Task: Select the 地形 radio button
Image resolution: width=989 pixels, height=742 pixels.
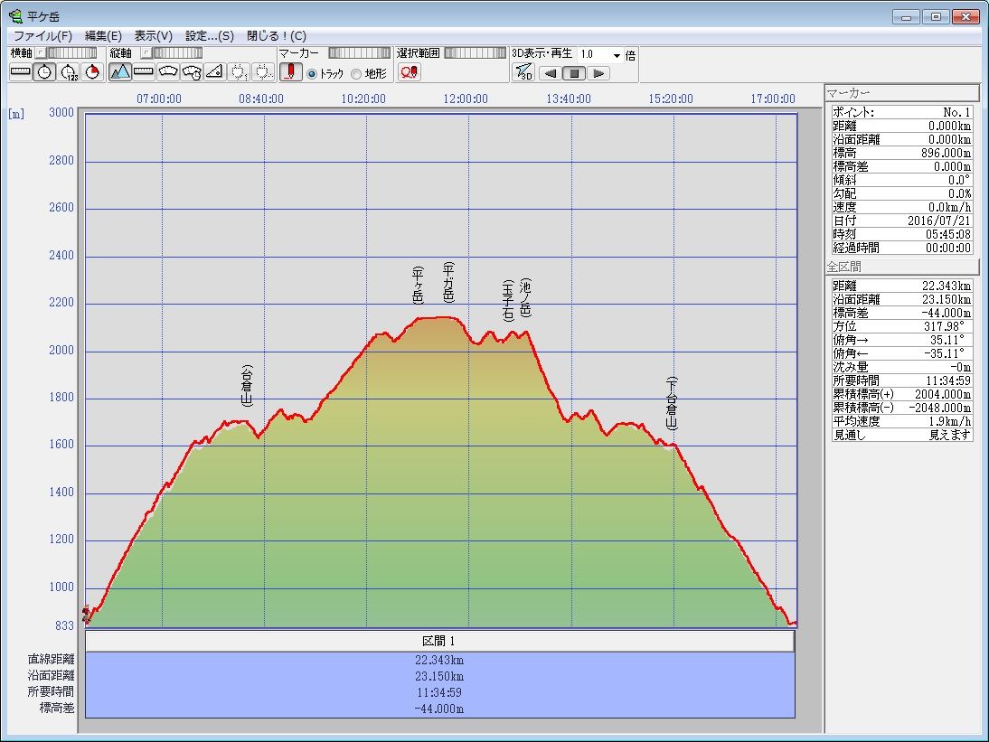Action: (356, 74)
